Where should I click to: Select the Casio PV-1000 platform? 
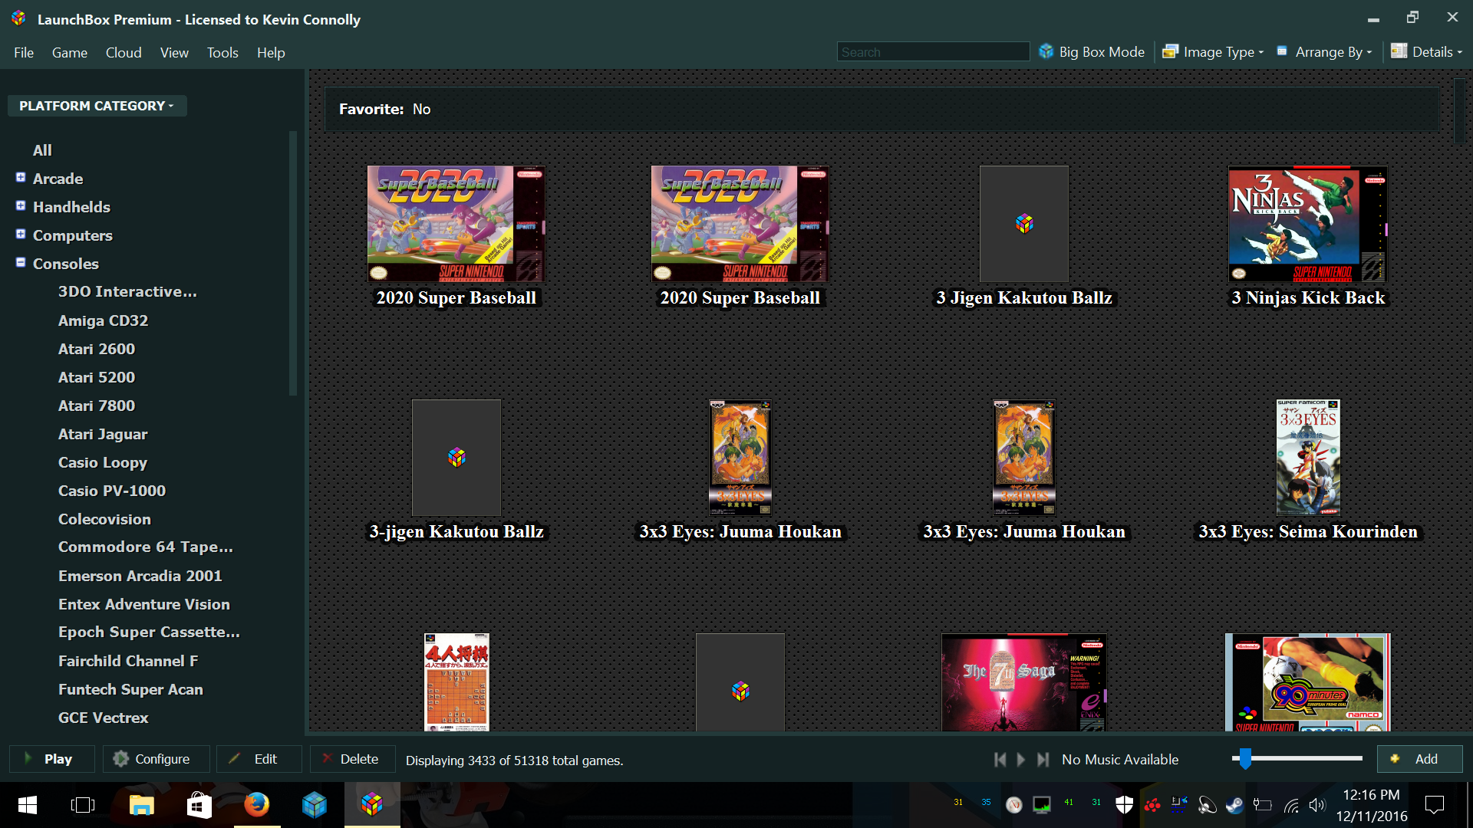click(x=112, y=491)
